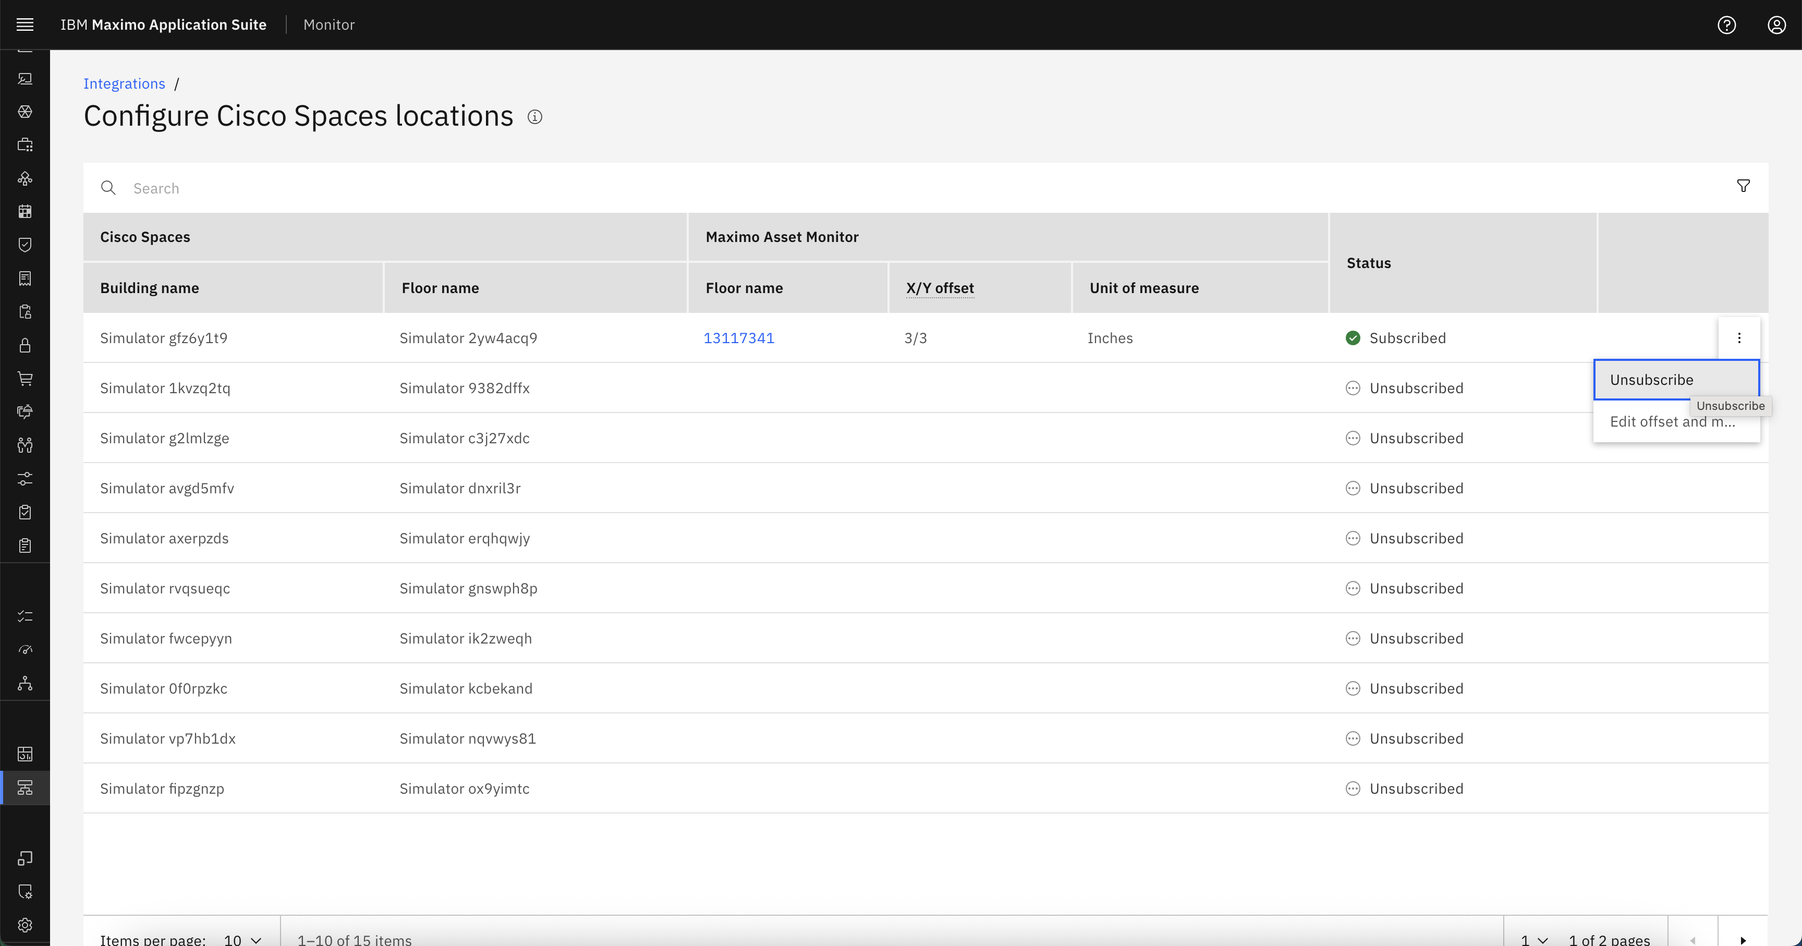The width and height of the screenshot is (1802, 946).
Task: Click Simulator fwcepyyn building name
Action: (166, 638)
